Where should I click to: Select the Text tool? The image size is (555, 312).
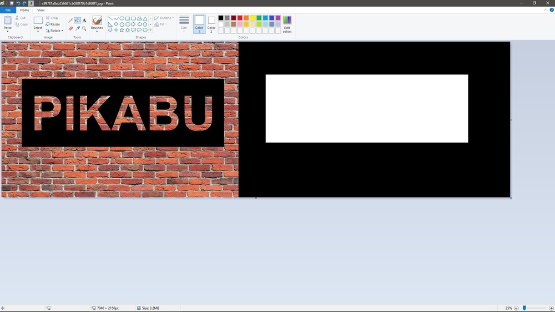click(84, 21)
